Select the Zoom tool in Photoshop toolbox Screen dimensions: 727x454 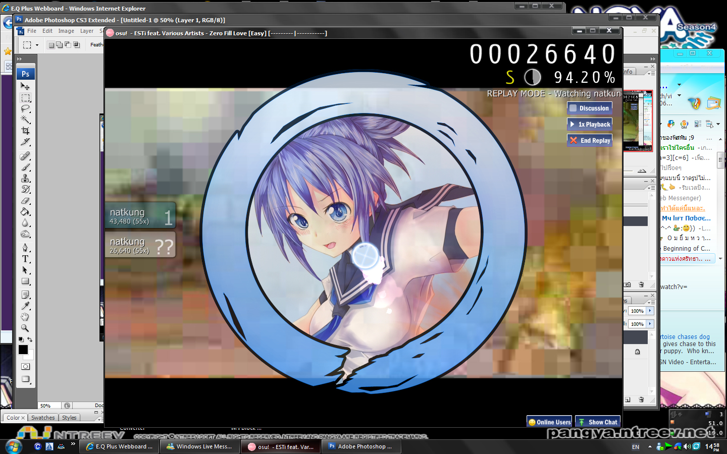click(25, 328)
